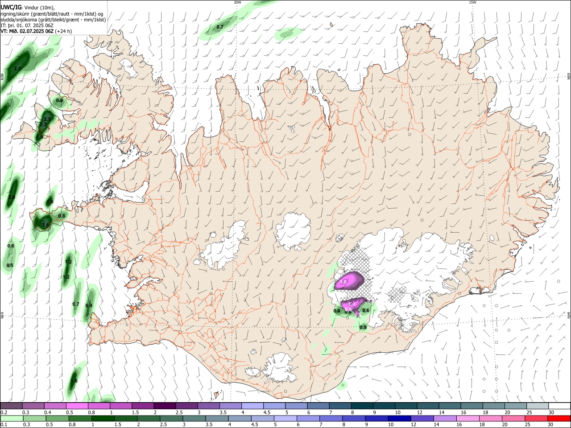Click the 0.5 precipitation value on the map

10,265
